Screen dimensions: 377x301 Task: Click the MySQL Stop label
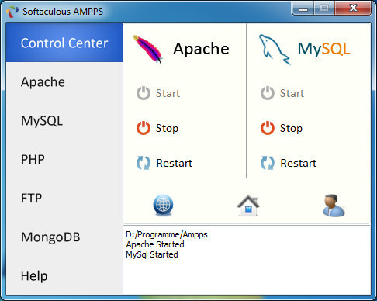(x=291, y=128)
